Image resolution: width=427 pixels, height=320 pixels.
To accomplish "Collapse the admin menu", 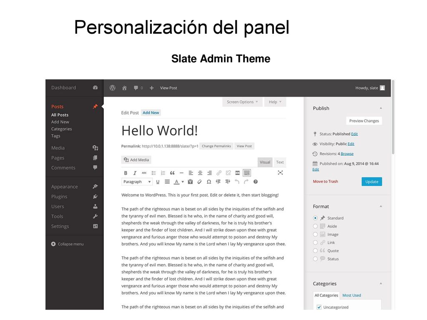I will [x=67, y=244].
